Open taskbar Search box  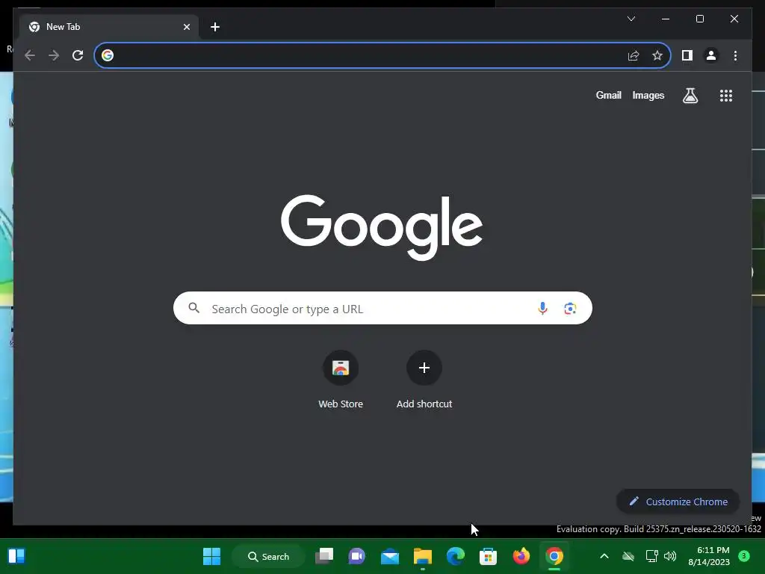coord(268,556)
